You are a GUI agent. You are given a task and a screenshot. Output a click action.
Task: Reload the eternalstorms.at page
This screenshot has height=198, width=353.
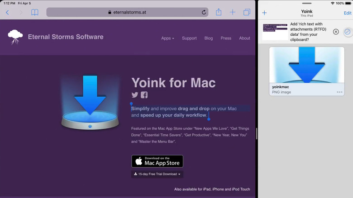(204, 12)
